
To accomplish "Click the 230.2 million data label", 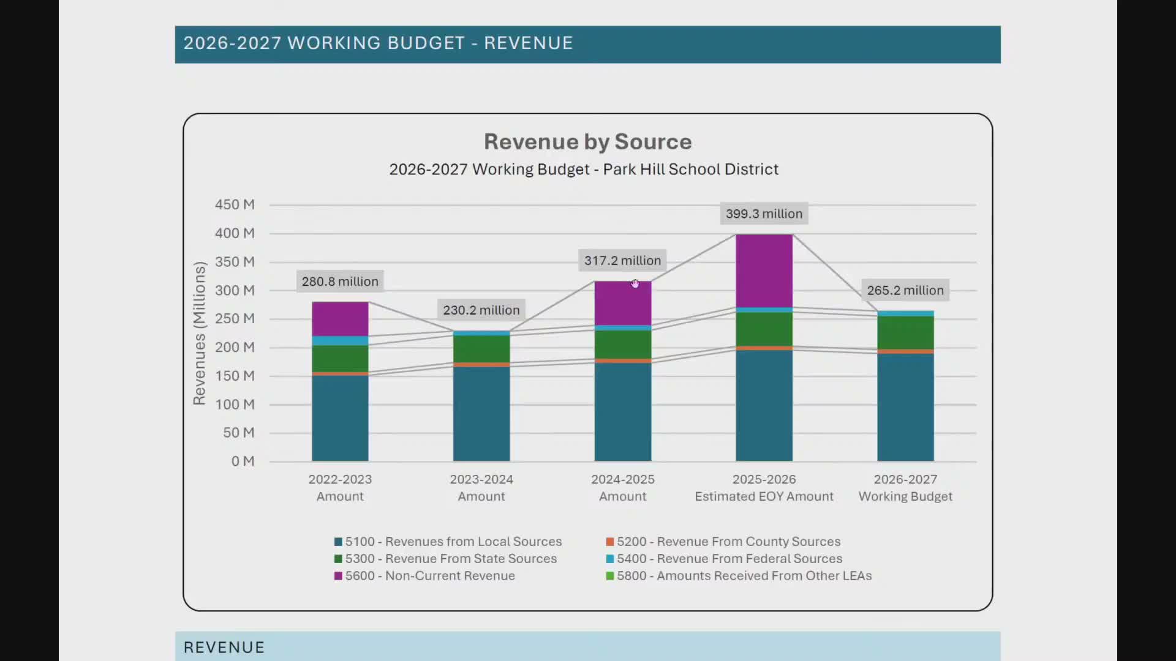I will click(x=481, y=310).
